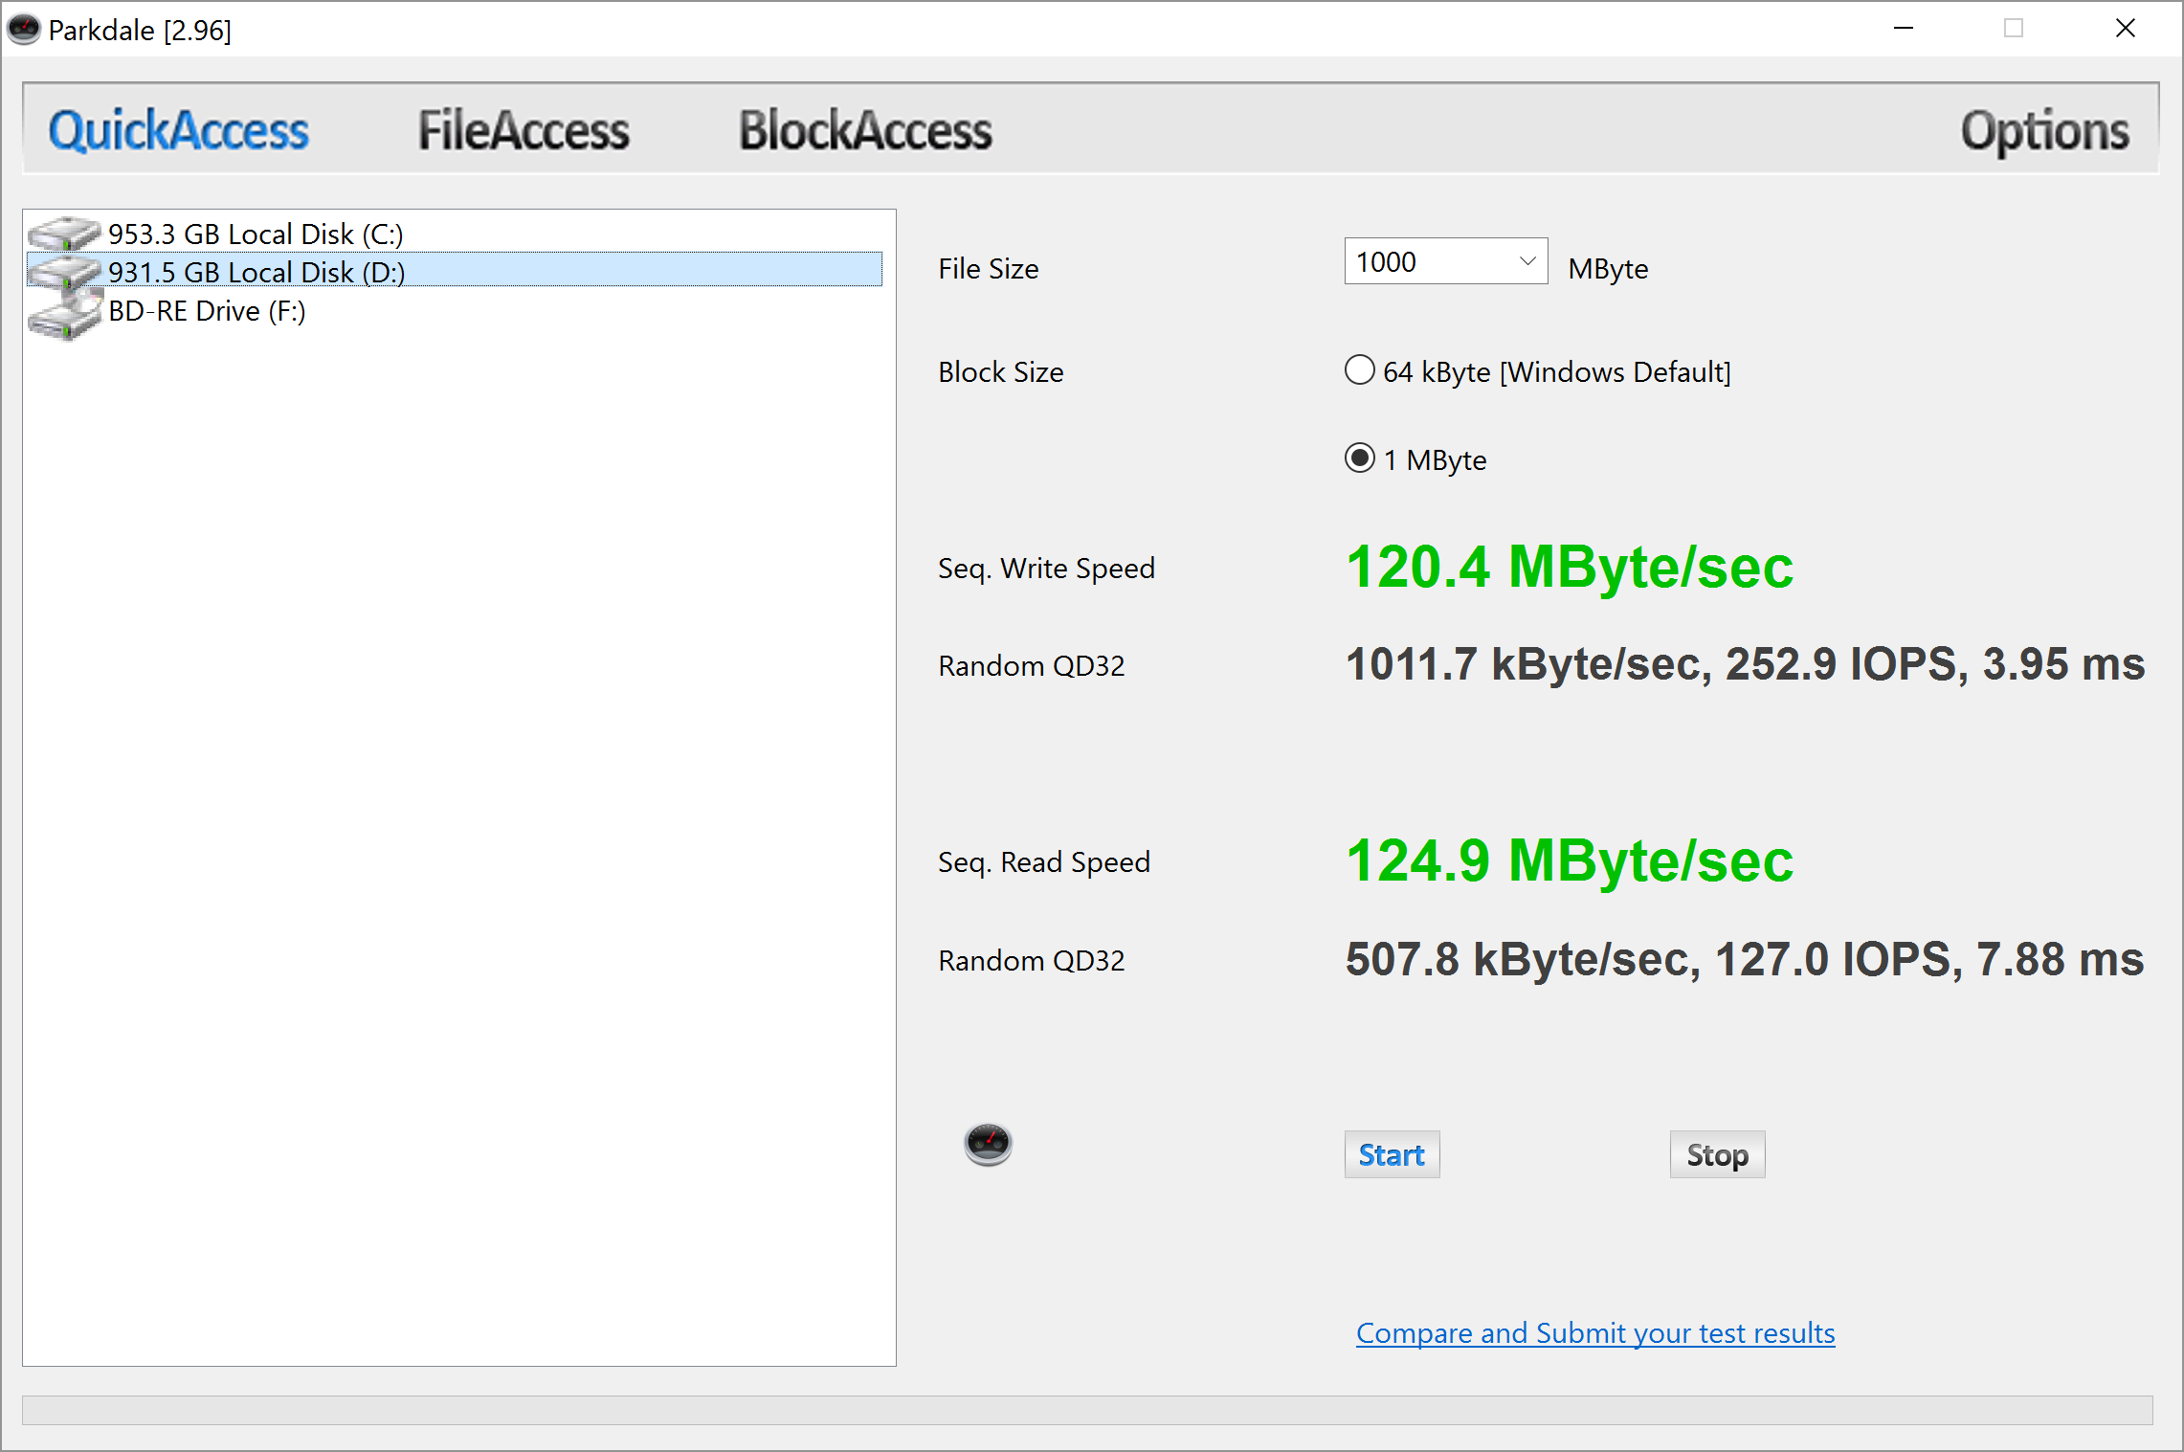Switch to the QuickAccess tab
The height and width of the screenshot is (1452, 2184).
tap(179, 130)
